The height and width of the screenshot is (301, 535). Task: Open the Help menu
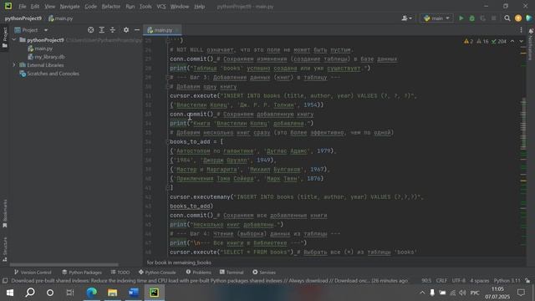[x=199, y=7]
